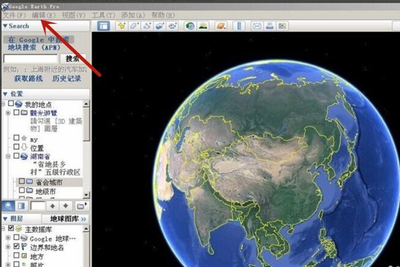Click the star icon next to my
The image size is (400, 267).
click(24, 138)
